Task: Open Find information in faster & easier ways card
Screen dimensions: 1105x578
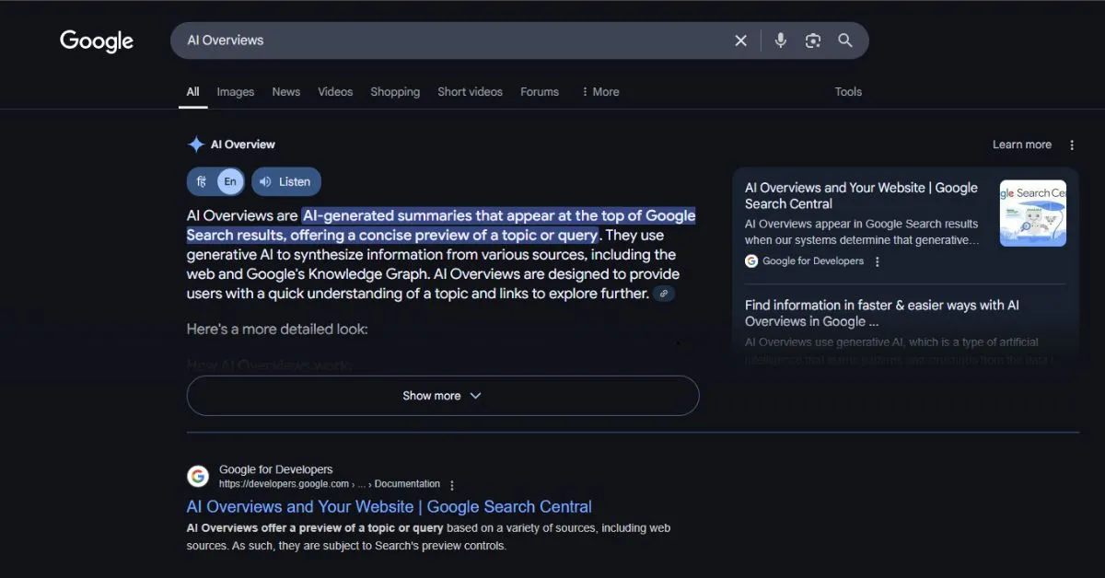Action: [882, 313]
